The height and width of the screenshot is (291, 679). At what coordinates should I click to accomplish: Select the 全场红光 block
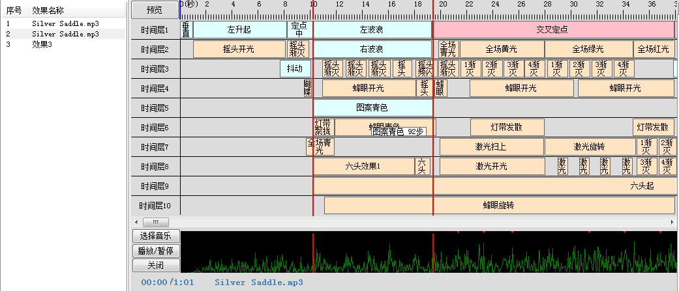click(x=654, y=49)
